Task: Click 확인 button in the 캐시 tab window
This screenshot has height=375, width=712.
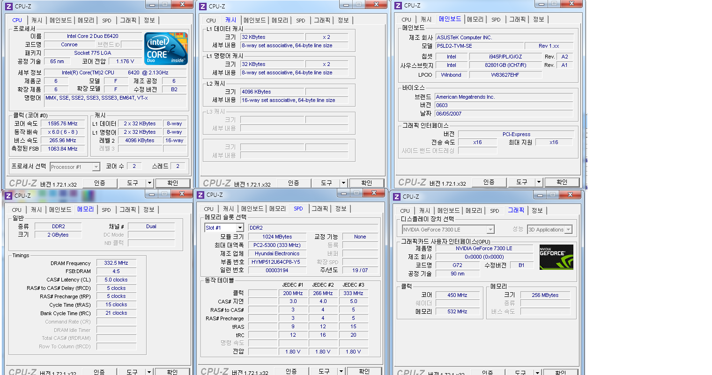Action: click(367, 183)
